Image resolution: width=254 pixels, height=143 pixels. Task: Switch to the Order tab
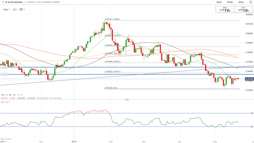230,2
